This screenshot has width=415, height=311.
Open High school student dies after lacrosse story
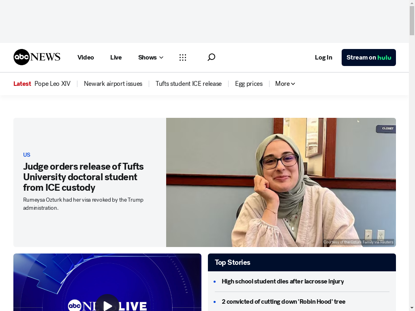click(282, 281)
